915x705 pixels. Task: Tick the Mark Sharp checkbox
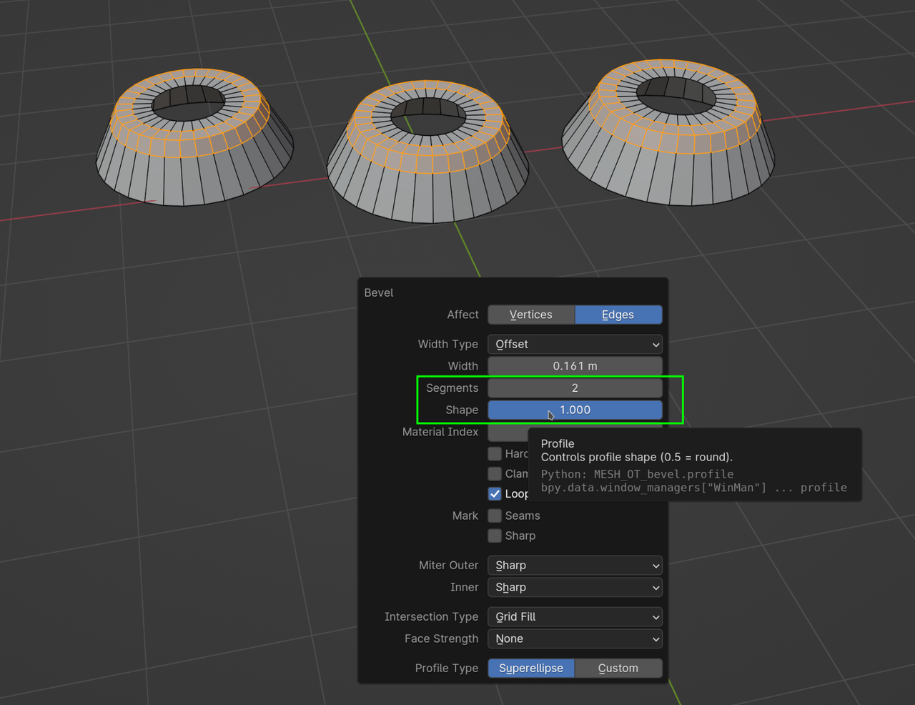[x=495, y=536]
